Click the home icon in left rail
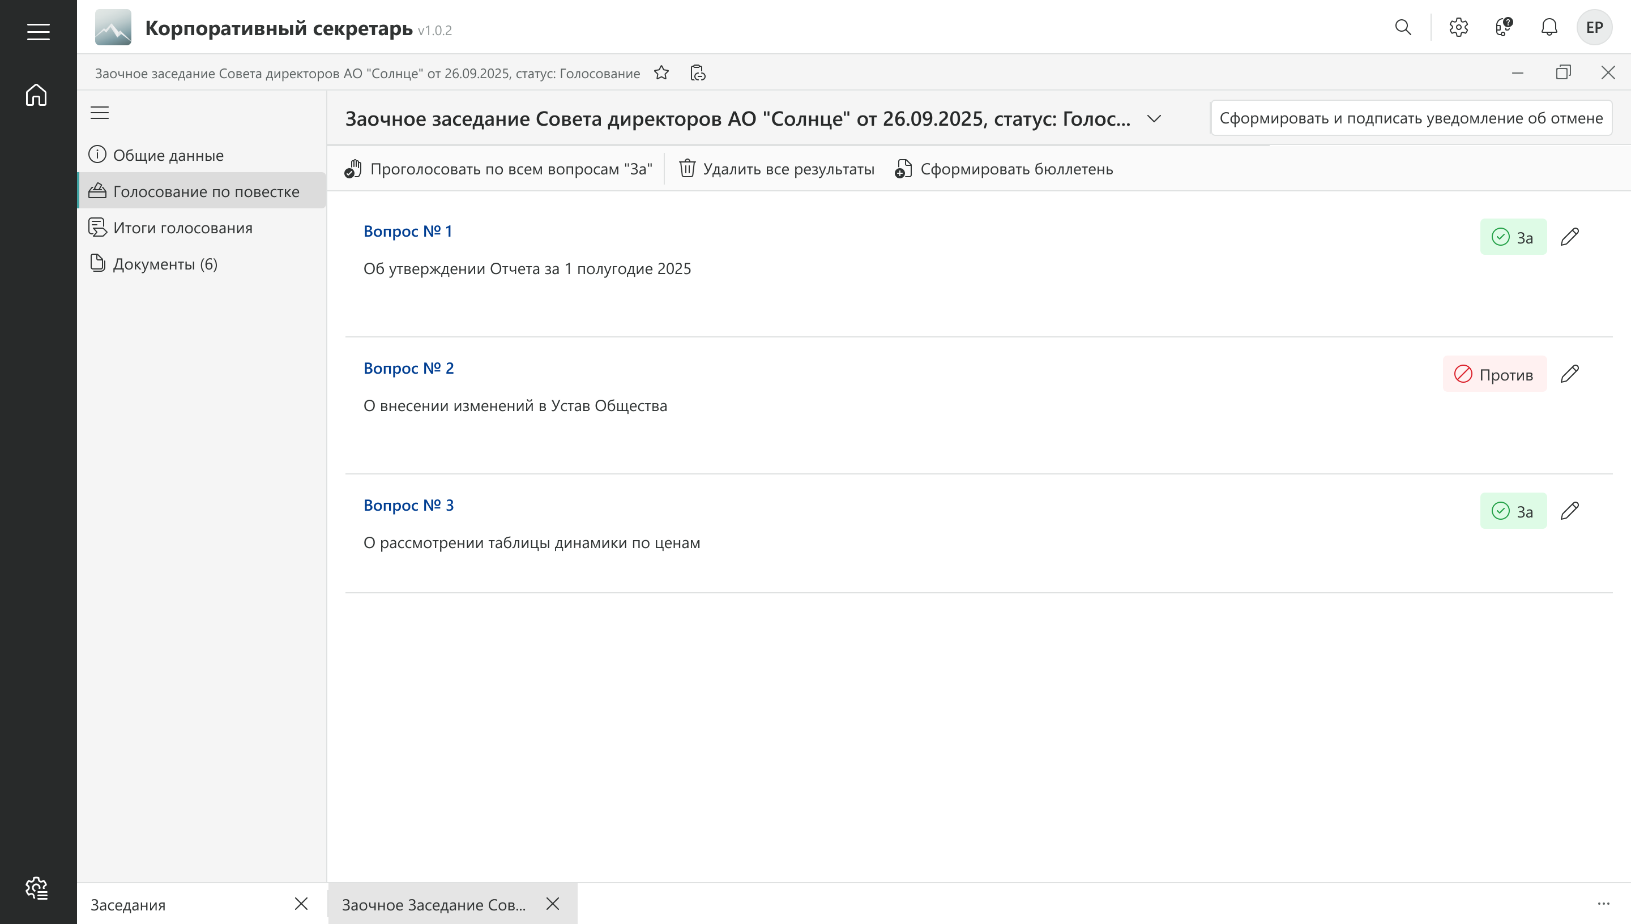Viewport: 1631px width, 924px height. pyautogui.click(x=37, y=95)
